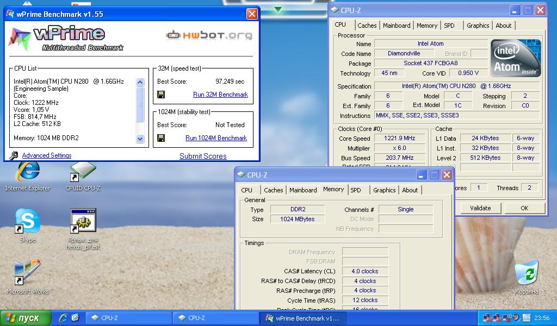Click the hwbot.org logo in wPrime
Viewport: 557px width, 326px height.
(209, 35)
